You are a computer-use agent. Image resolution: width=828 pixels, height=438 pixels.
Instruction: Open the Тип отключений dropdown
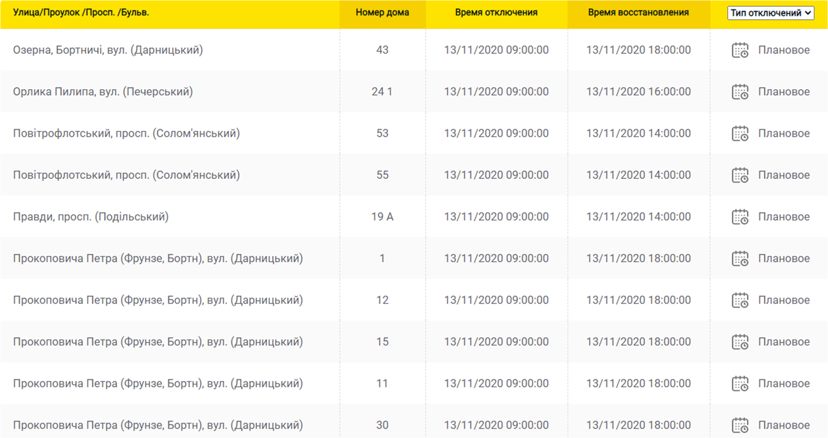pyautogui.click(x=770, y=13)
